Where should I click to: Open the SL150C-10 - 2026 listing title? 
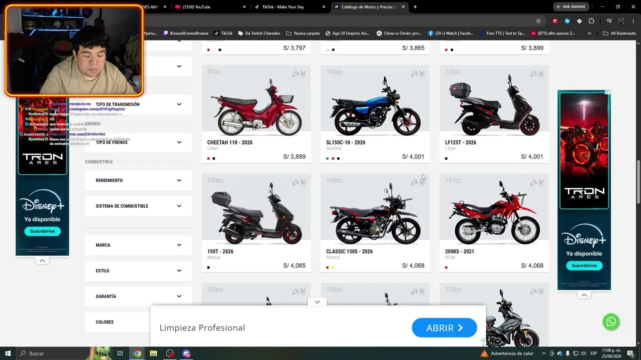(x=346, y=142)
